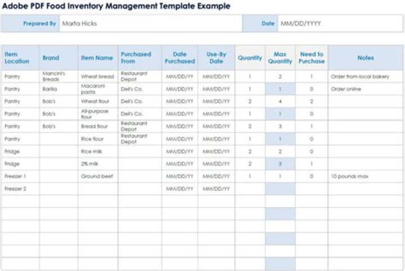Click the Ground beef item cell
This screenshot has height=271, width=405.
pos(98,176)
